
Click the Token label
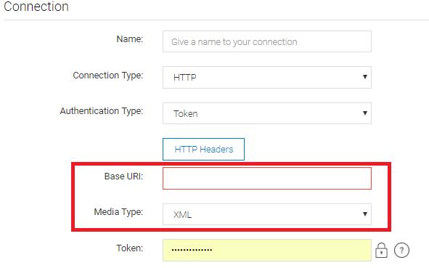130,248
